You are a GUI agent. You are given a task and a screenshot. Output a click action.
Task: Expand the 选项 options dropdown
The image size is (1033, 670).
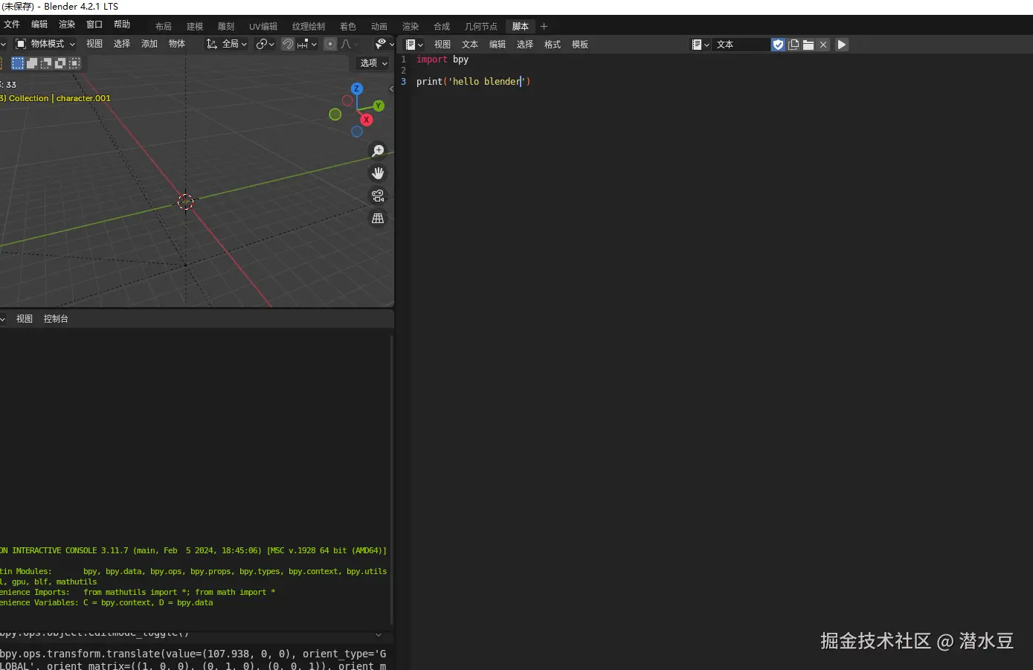[x=373, y=63]
